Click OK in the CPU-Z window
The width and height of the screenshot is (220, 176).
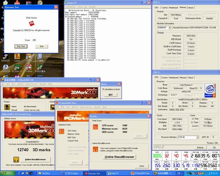[x=214, y=148]
